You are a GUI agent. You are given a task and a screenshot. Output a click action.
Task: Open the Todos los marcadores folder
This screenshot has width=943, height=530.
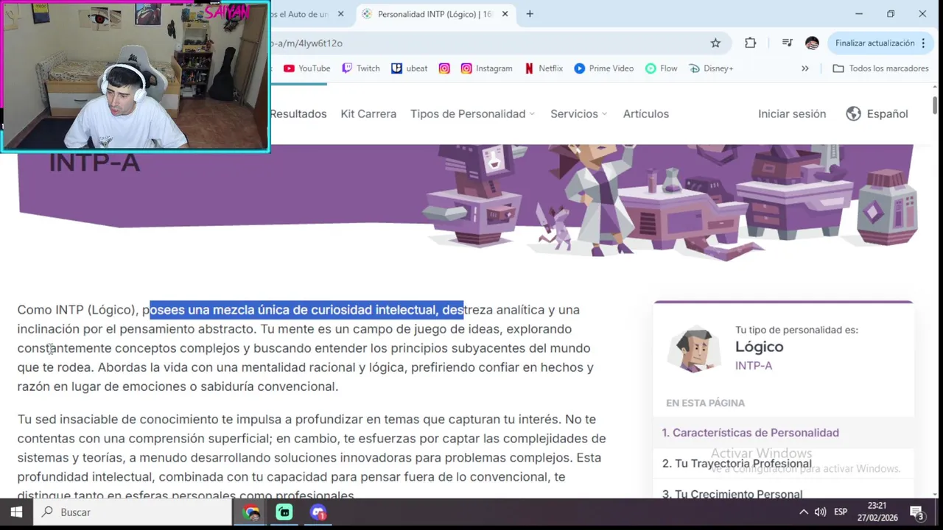[x=880, y=68]
